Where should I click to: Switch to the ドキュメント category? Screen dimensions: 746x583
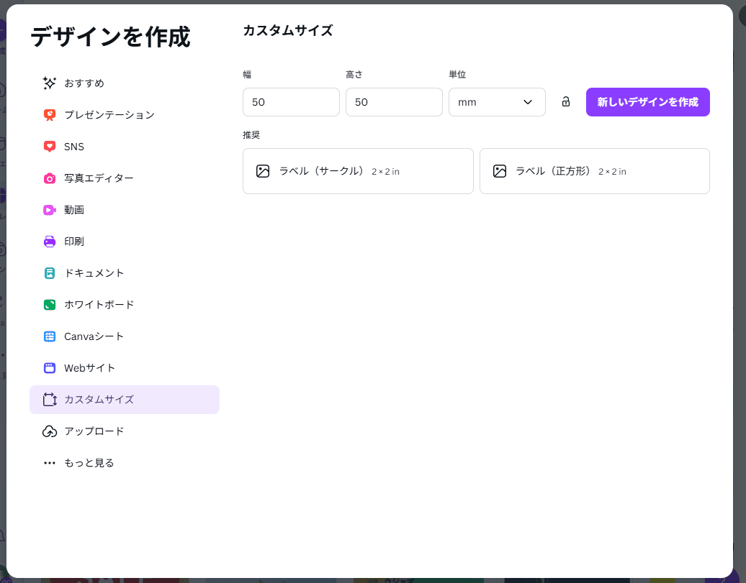tap(94, 272)
